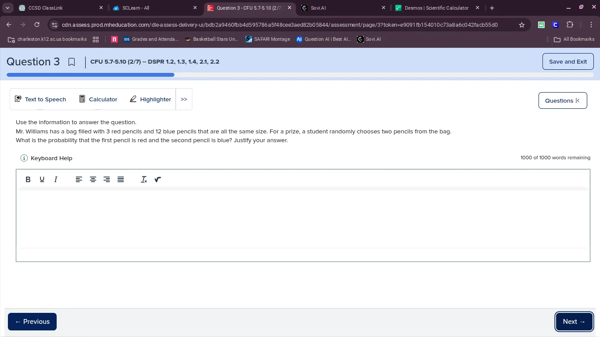Switch to the Desmos Scientific Calculator tab
This screenshot has width=600, height=337.
pyautogui.click(x=436, y=8)
